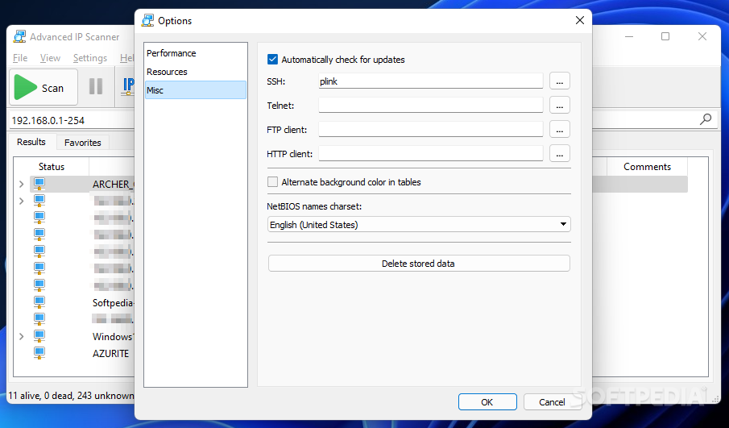Click the OK button
Image resolution: width=729 pixels, height=428 pixels.
pyautogui.click(x=487, y=402)
